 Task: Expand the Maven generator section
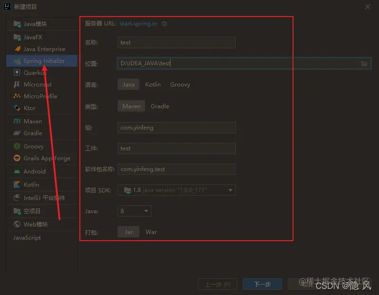[33, 121]
